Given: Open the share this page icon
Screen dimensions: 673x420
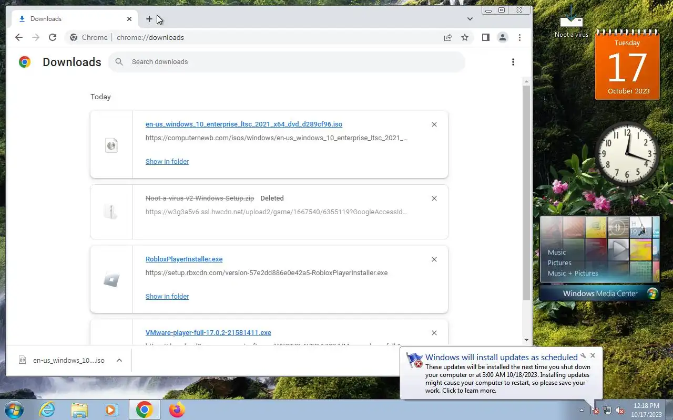Looking at the screenshot, I should (448, 37).
